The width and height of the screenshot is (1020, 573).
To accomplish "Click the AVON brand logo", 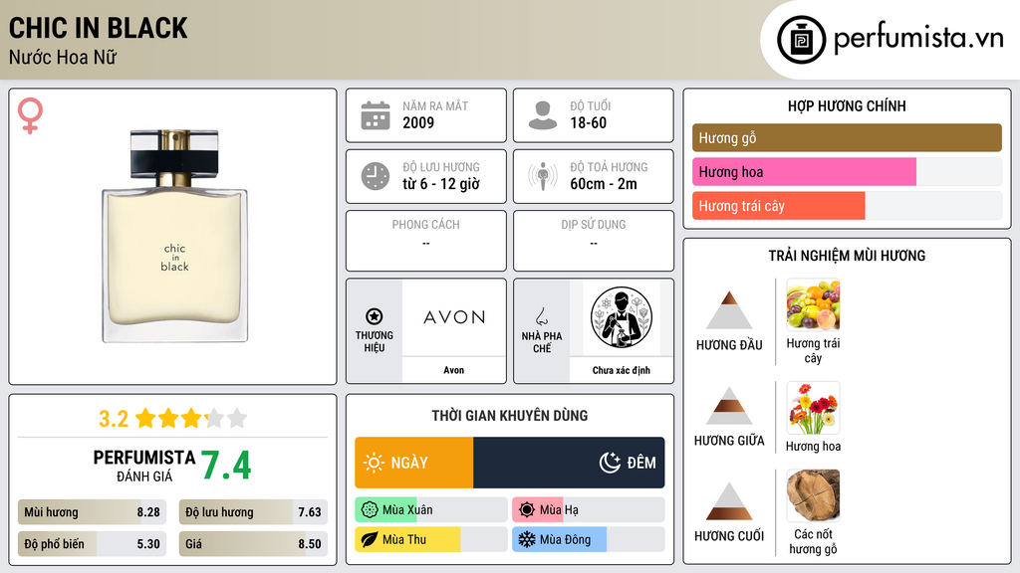I will click(x=454, y=317).
